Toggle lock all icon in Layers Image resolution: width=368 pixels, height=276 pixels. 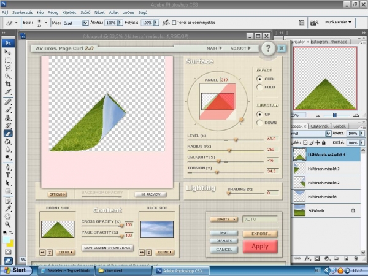click(x=324, y=142)
